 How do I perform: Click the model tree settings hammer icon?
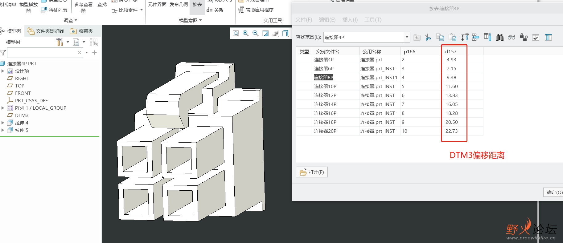point(60,42)
